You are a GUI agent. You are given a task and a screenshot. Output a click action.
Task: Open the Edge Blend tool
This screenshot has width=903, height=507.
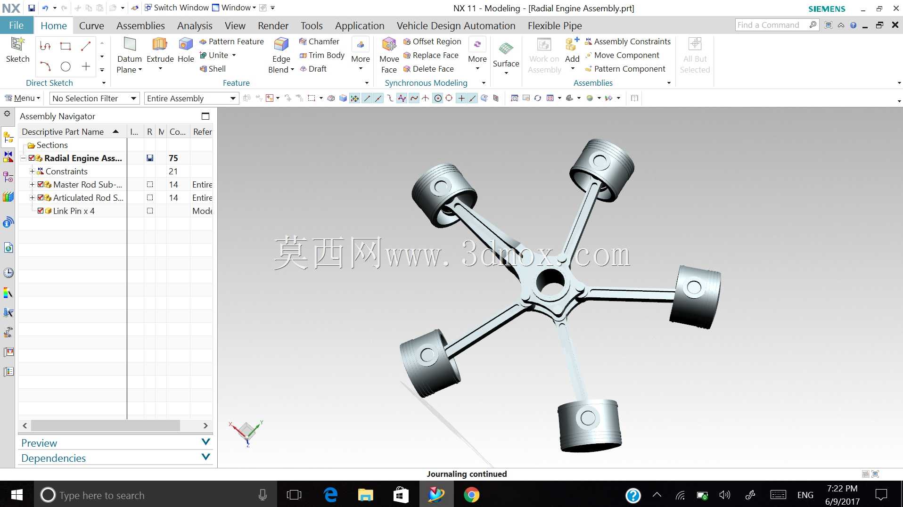coord(281,44)
